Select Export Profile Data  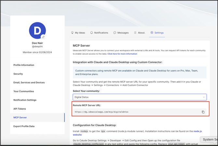point(24,126)
